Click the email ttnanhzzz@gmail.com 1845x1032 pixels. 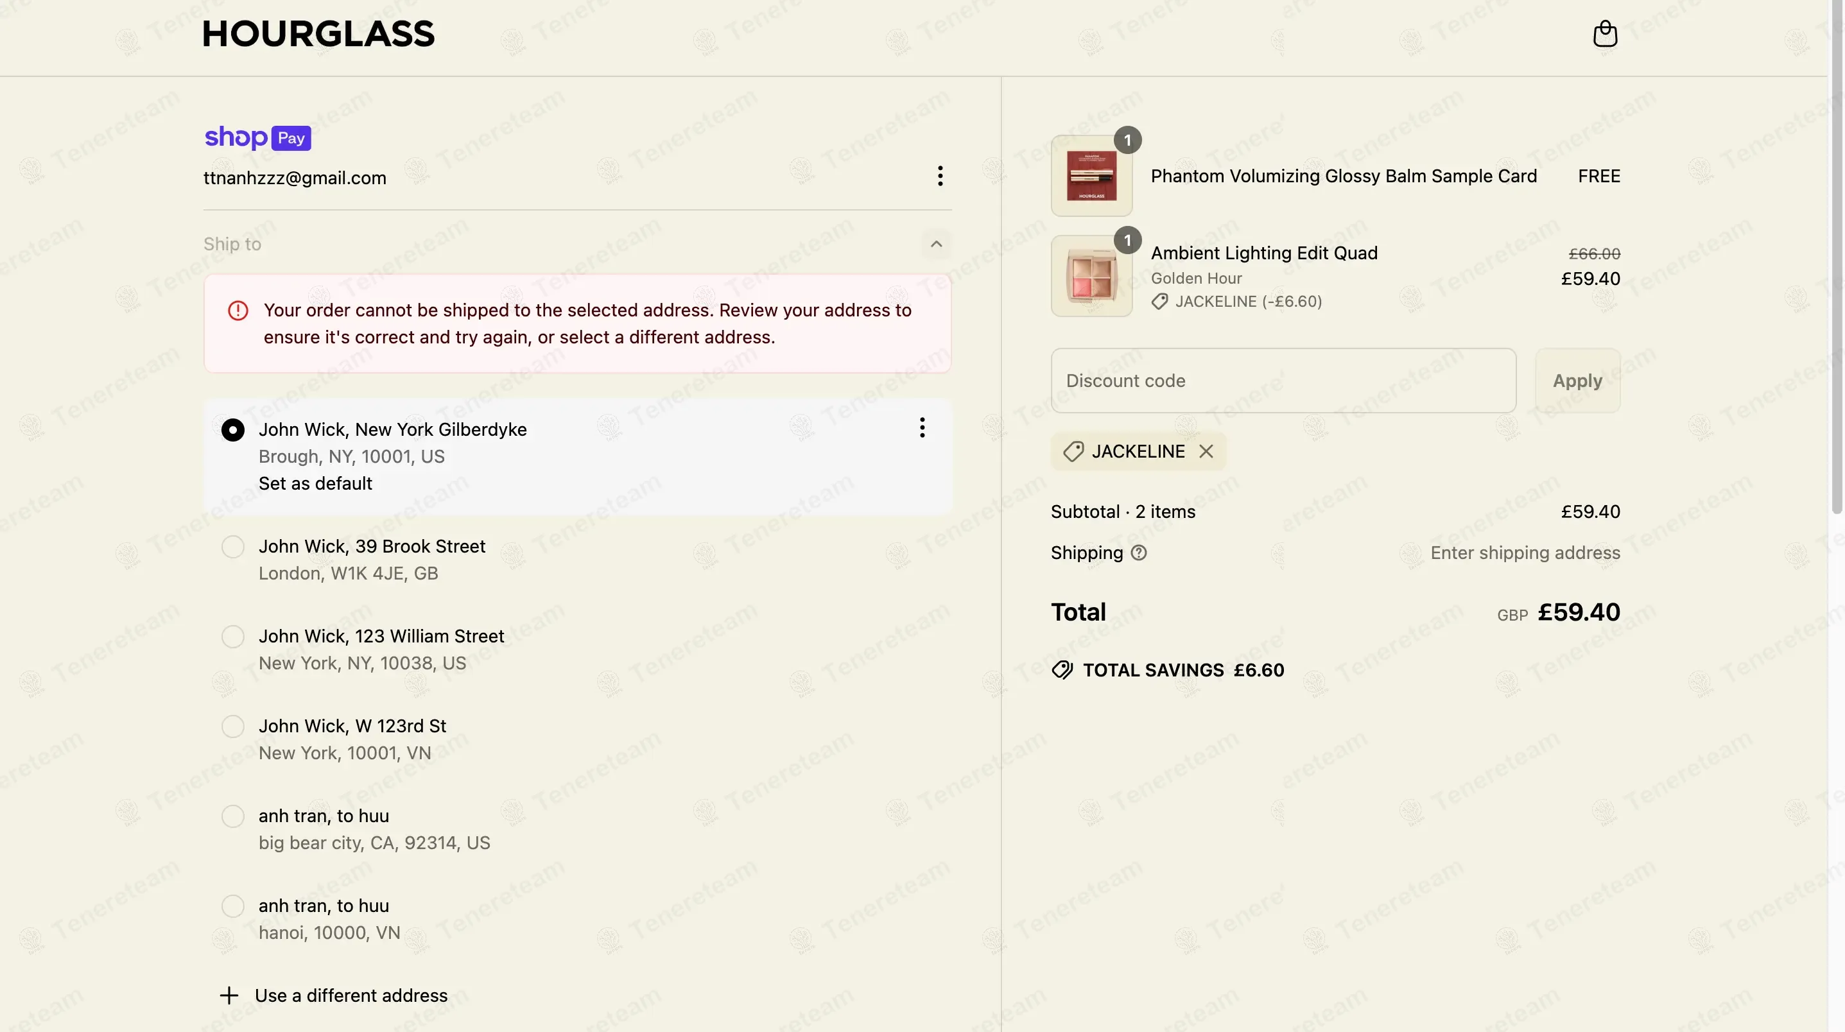tap(295, 178)
